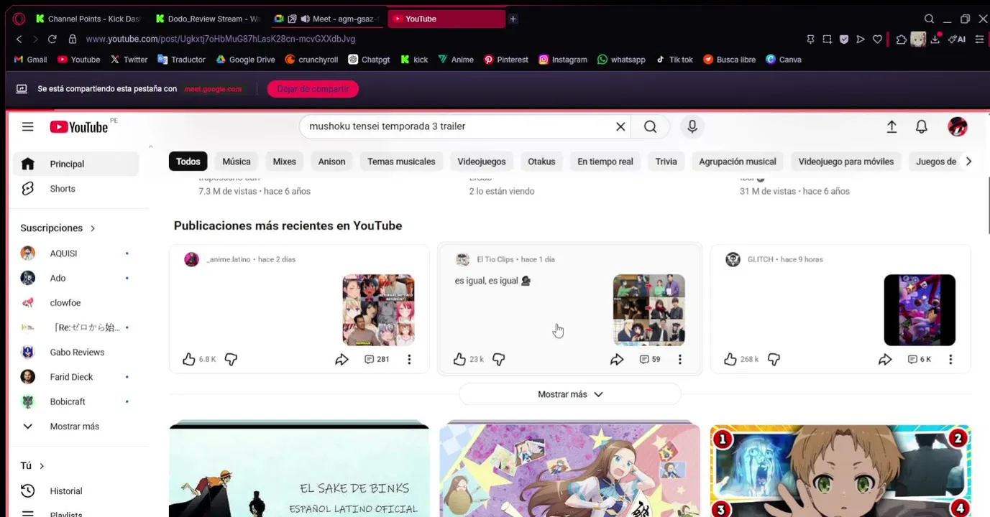Dislike the GLITCH post

point(774,359)
